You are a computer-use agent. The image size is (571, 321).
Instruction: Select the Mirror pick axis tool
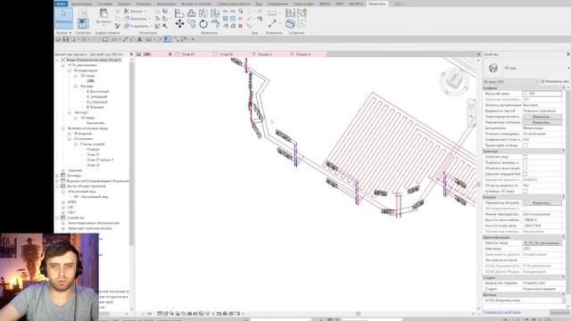(x=203, y=13)
